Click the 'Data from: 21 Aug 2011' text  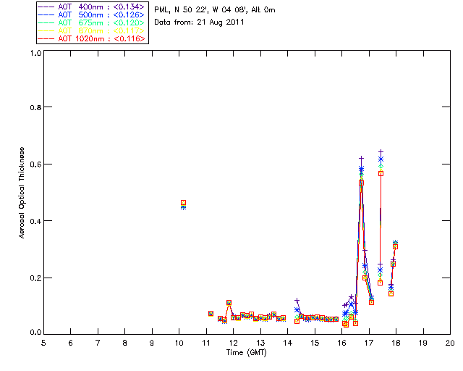pos(199,22)
